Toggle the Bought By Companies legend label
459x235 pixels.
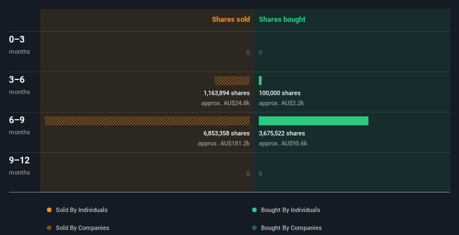[291, 228]
